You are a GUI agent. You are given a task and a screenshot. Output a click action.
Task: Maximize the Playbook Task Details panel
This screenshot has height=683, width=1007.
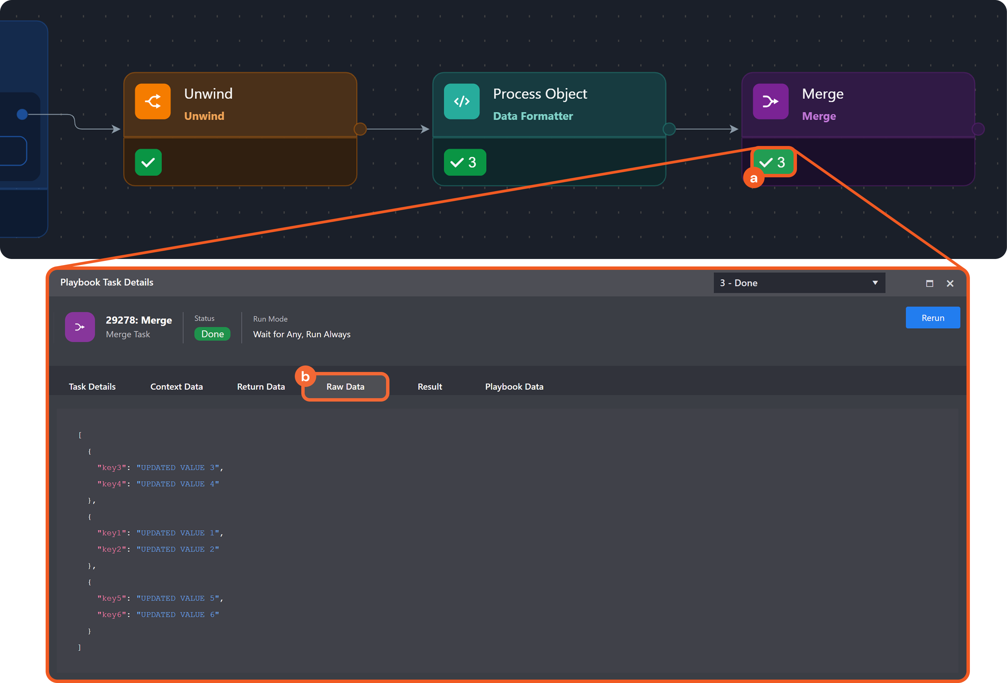pyautogui.click(x=929, y=283)
